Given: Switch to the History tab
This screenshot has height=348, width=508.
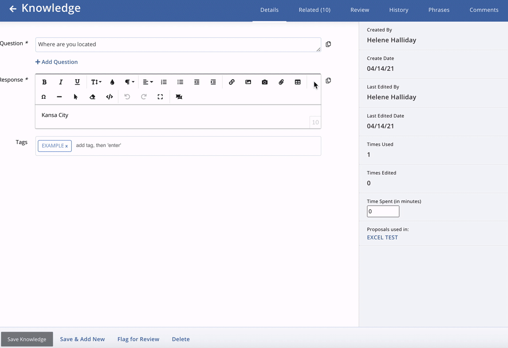Looking at the screenshot, I should (399, 10).
